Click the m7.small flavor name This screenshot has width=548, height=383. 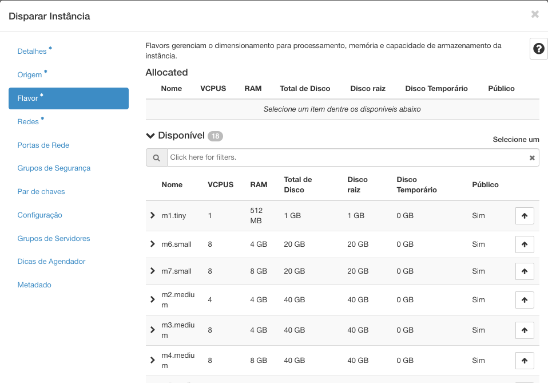point(177,271)
